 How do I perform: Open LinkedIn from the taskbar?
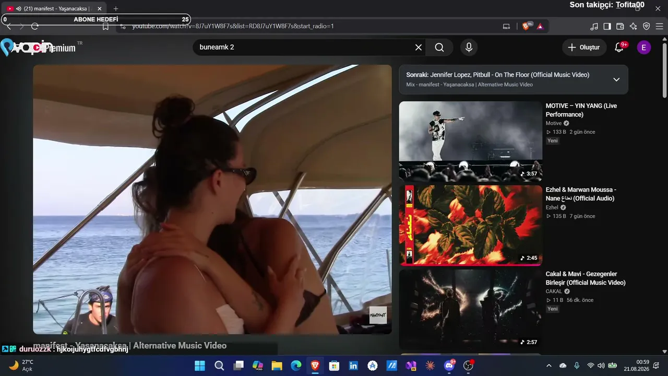(353, 366)
